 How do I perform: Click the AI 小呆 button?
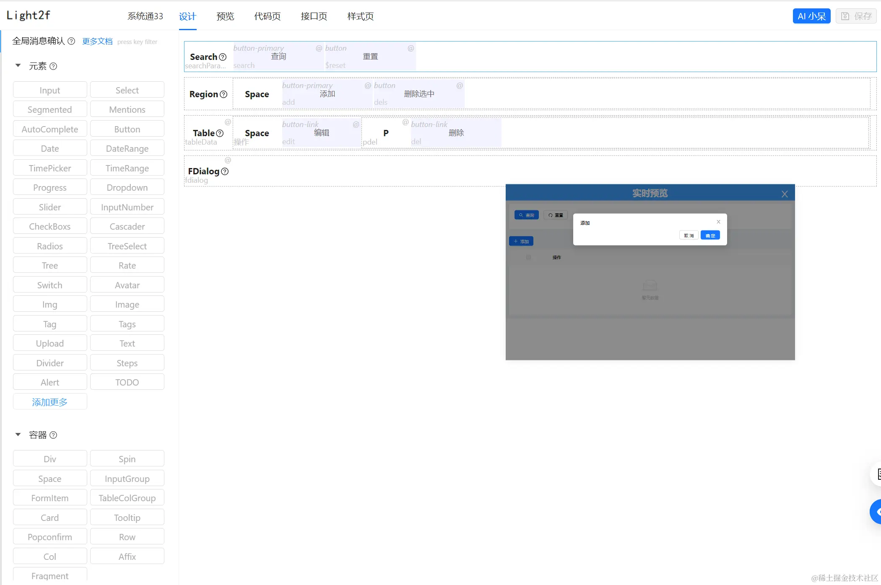[811, 16]
